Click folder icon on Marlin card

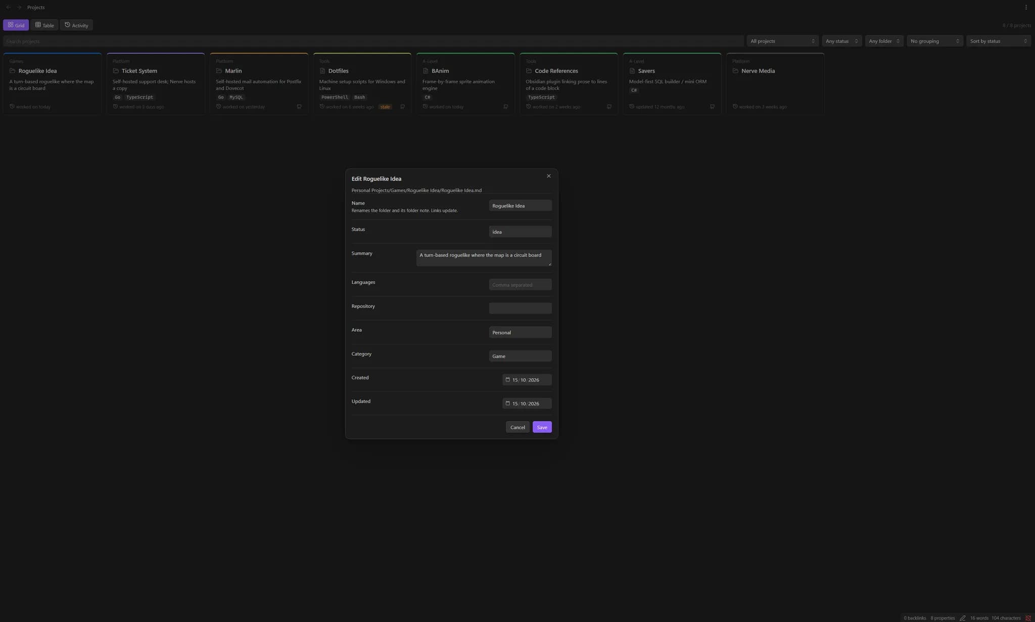coord(219,71)
